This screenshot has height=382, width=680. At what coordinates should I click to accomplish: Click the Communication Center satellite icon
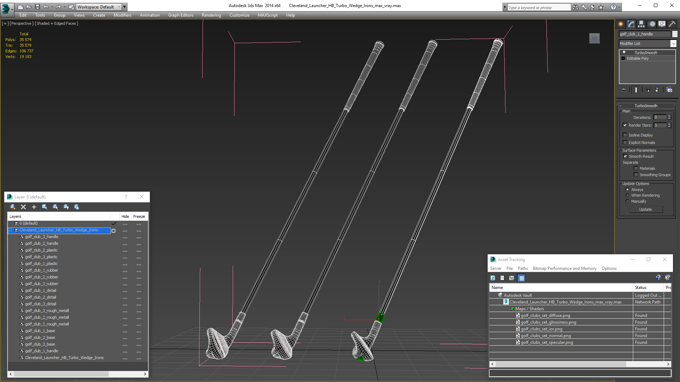[x=593, y=7]
